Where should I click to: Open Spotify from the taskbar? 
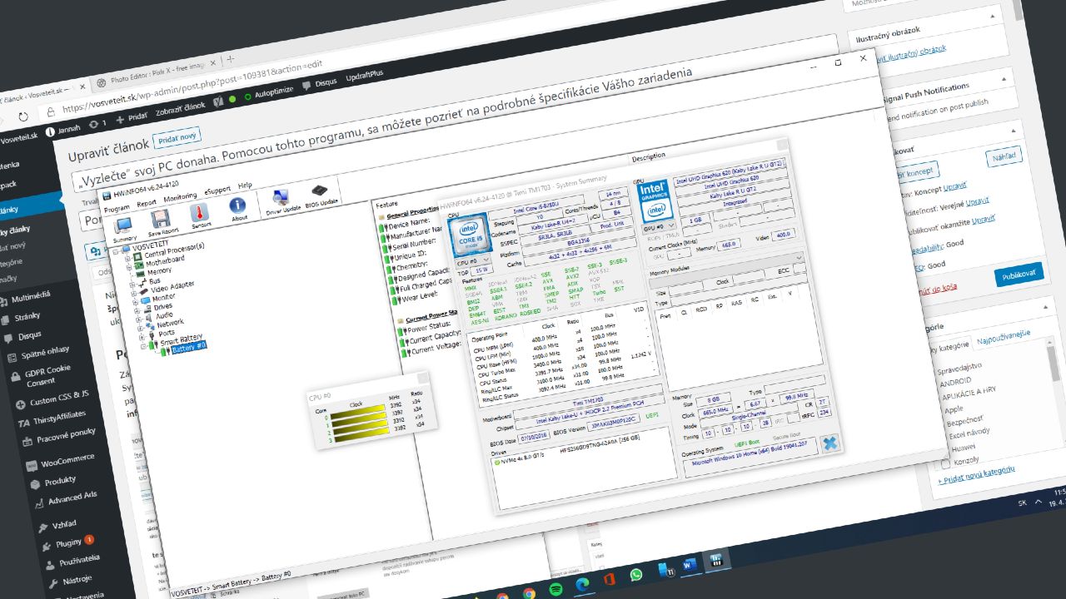click(556, 589)
